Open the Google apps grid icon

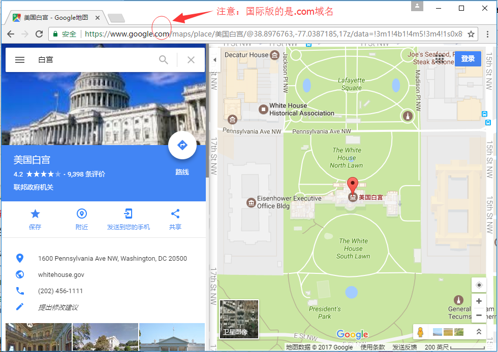[440, 59]
